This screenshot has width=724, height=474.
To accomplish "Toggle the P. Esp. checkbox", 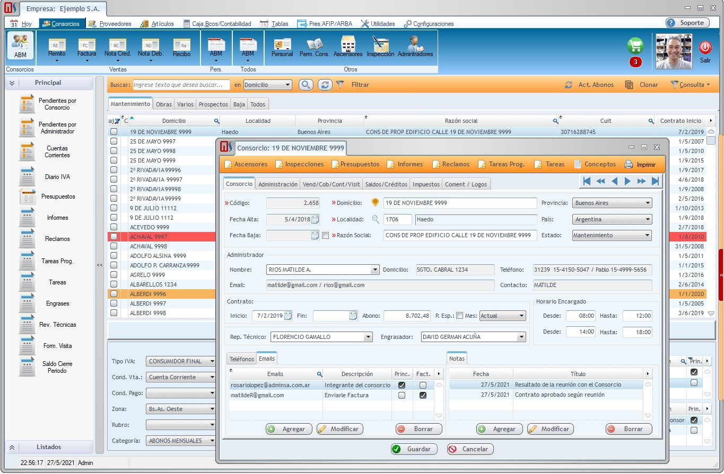I will click(459, 316).
